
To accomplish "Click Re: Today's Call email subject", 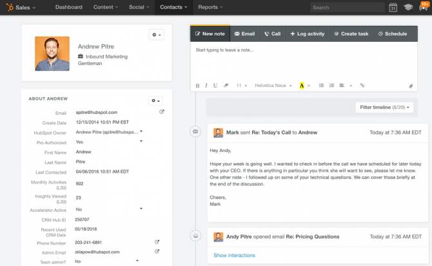I will [x=271, y=133].
